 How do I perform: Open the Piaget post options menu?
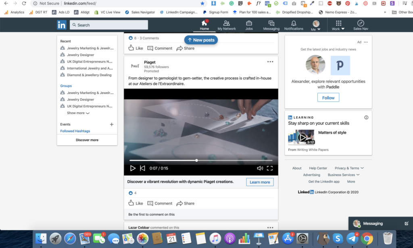270,62
